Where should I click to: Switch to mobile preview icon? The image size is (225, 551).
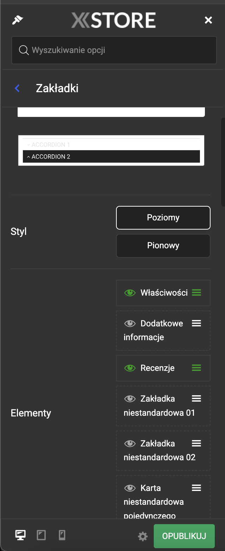(62, 535)
